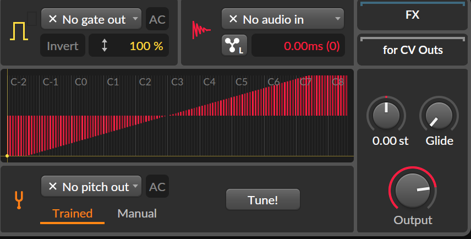Enable the Invert gate option
471x239 pixels.
(x=63, y=45)
